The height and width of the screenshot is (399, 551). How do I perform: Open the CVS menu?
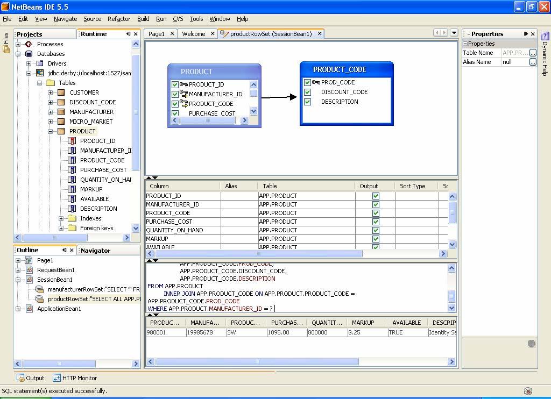178,19
